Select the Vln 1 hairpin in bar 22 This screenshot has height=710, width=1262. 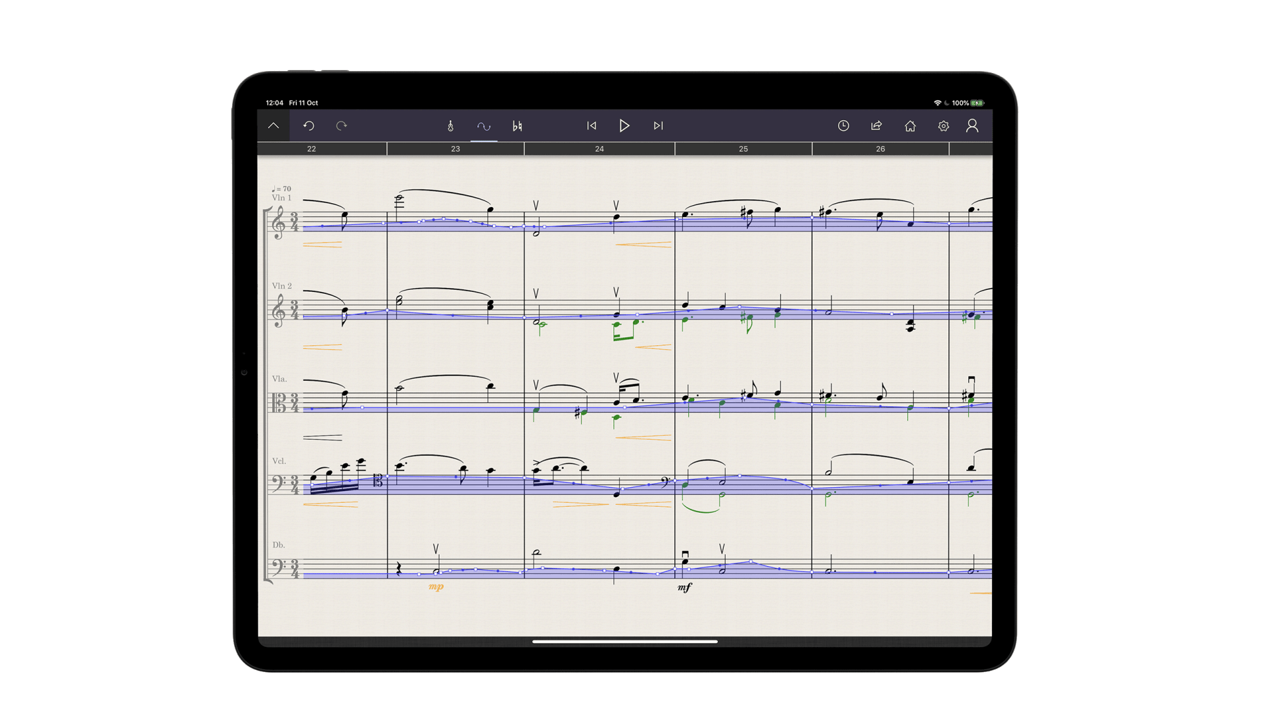(322, 245)
